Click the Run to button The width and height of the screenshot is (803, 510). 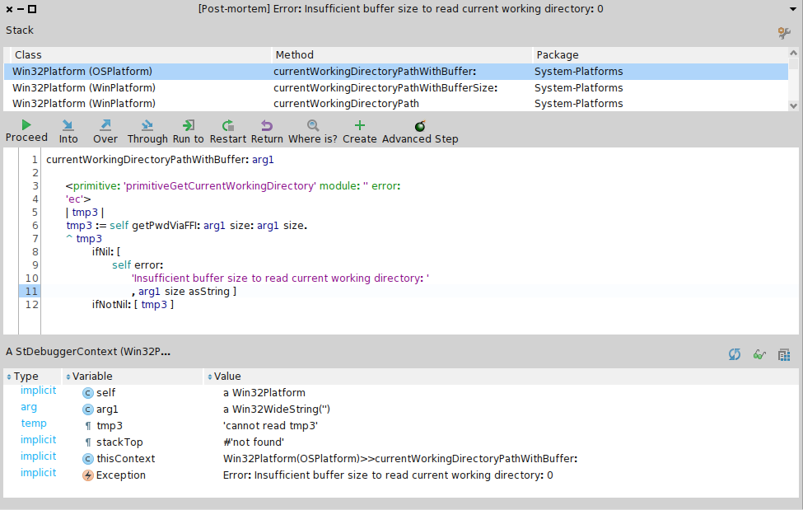coord(188,131)
